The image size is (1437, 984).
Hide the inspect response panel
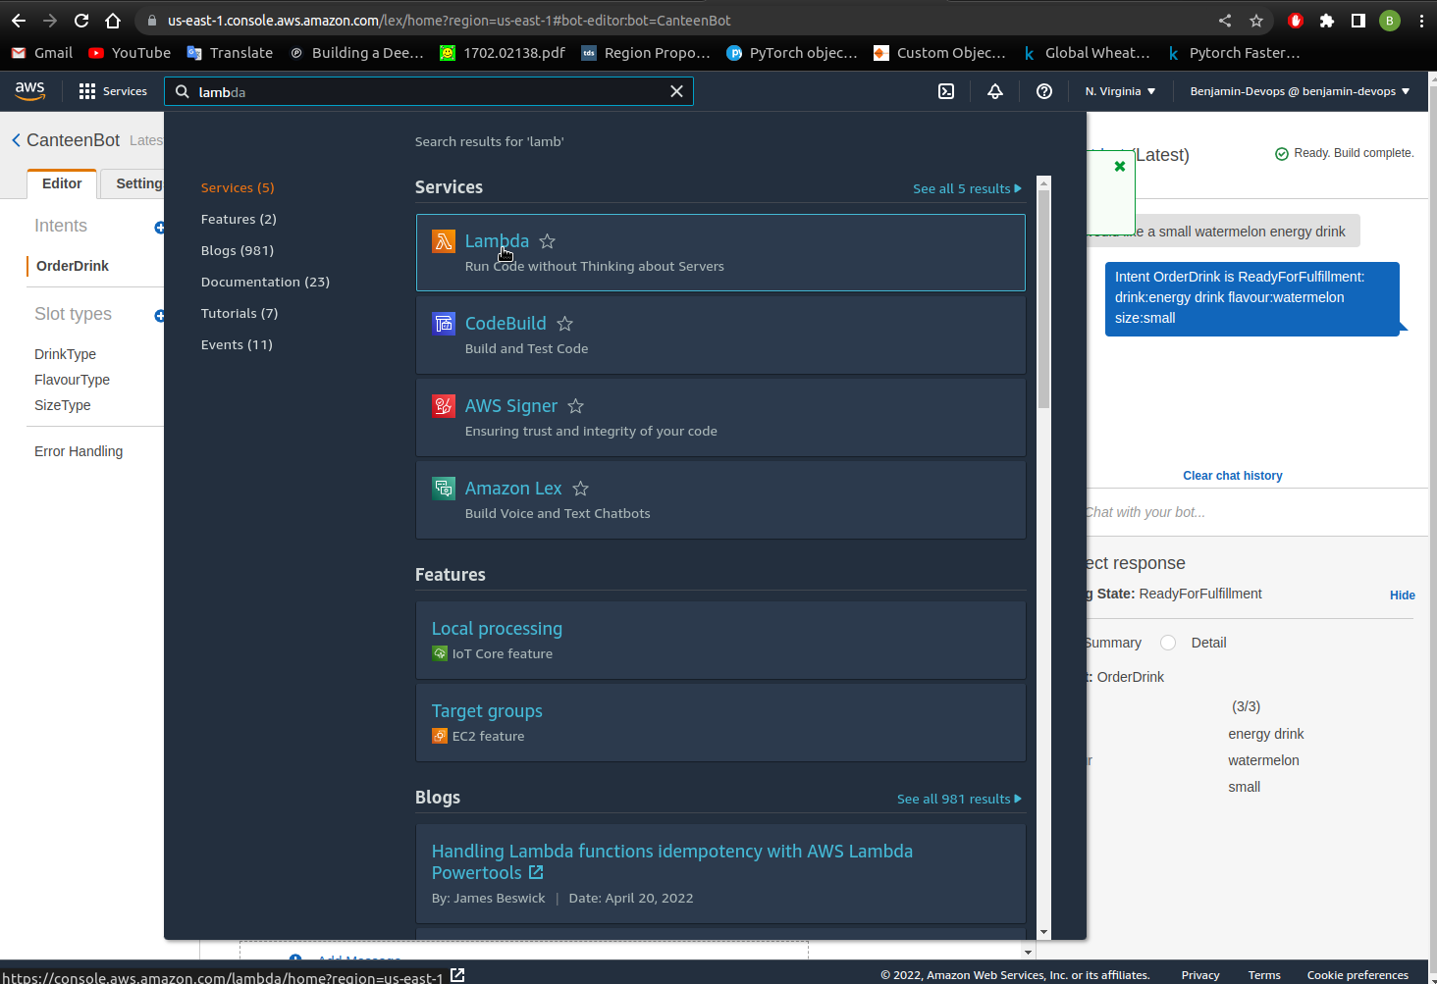point(1402,596)
